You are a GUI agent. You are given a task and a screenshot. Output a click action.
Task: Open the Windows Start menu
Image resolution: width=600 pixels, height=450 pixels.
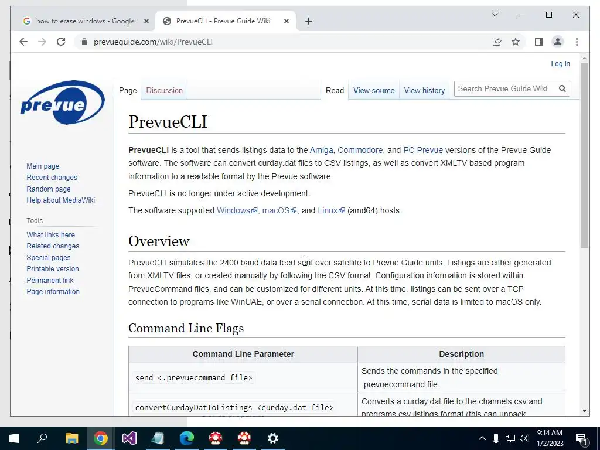(14, 438)
